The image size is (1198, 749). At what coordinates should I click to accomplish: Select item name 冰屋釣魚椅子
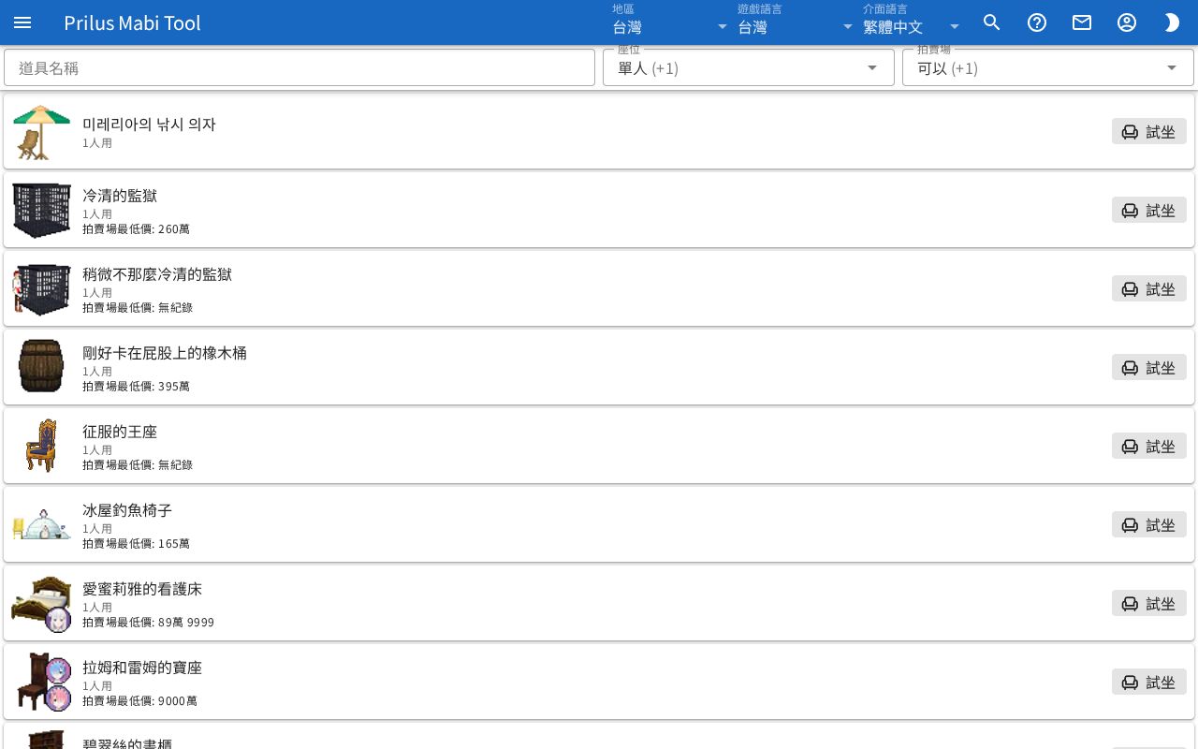click(x=127, y=509)
